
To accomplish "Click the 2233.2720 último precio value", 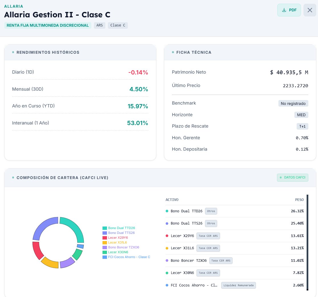I will click(296, 86).
